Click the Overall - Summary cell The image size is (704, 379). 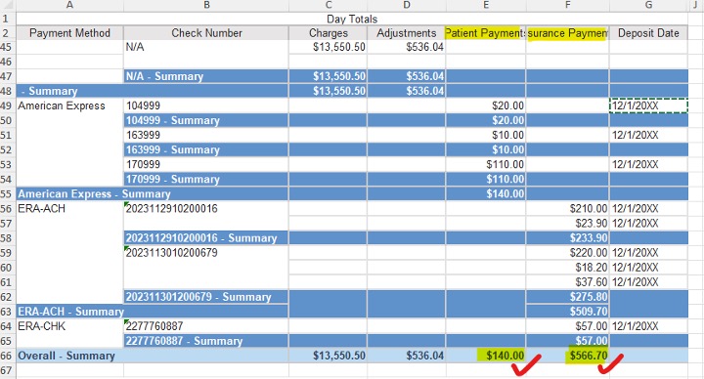click(x=153, y=356)
